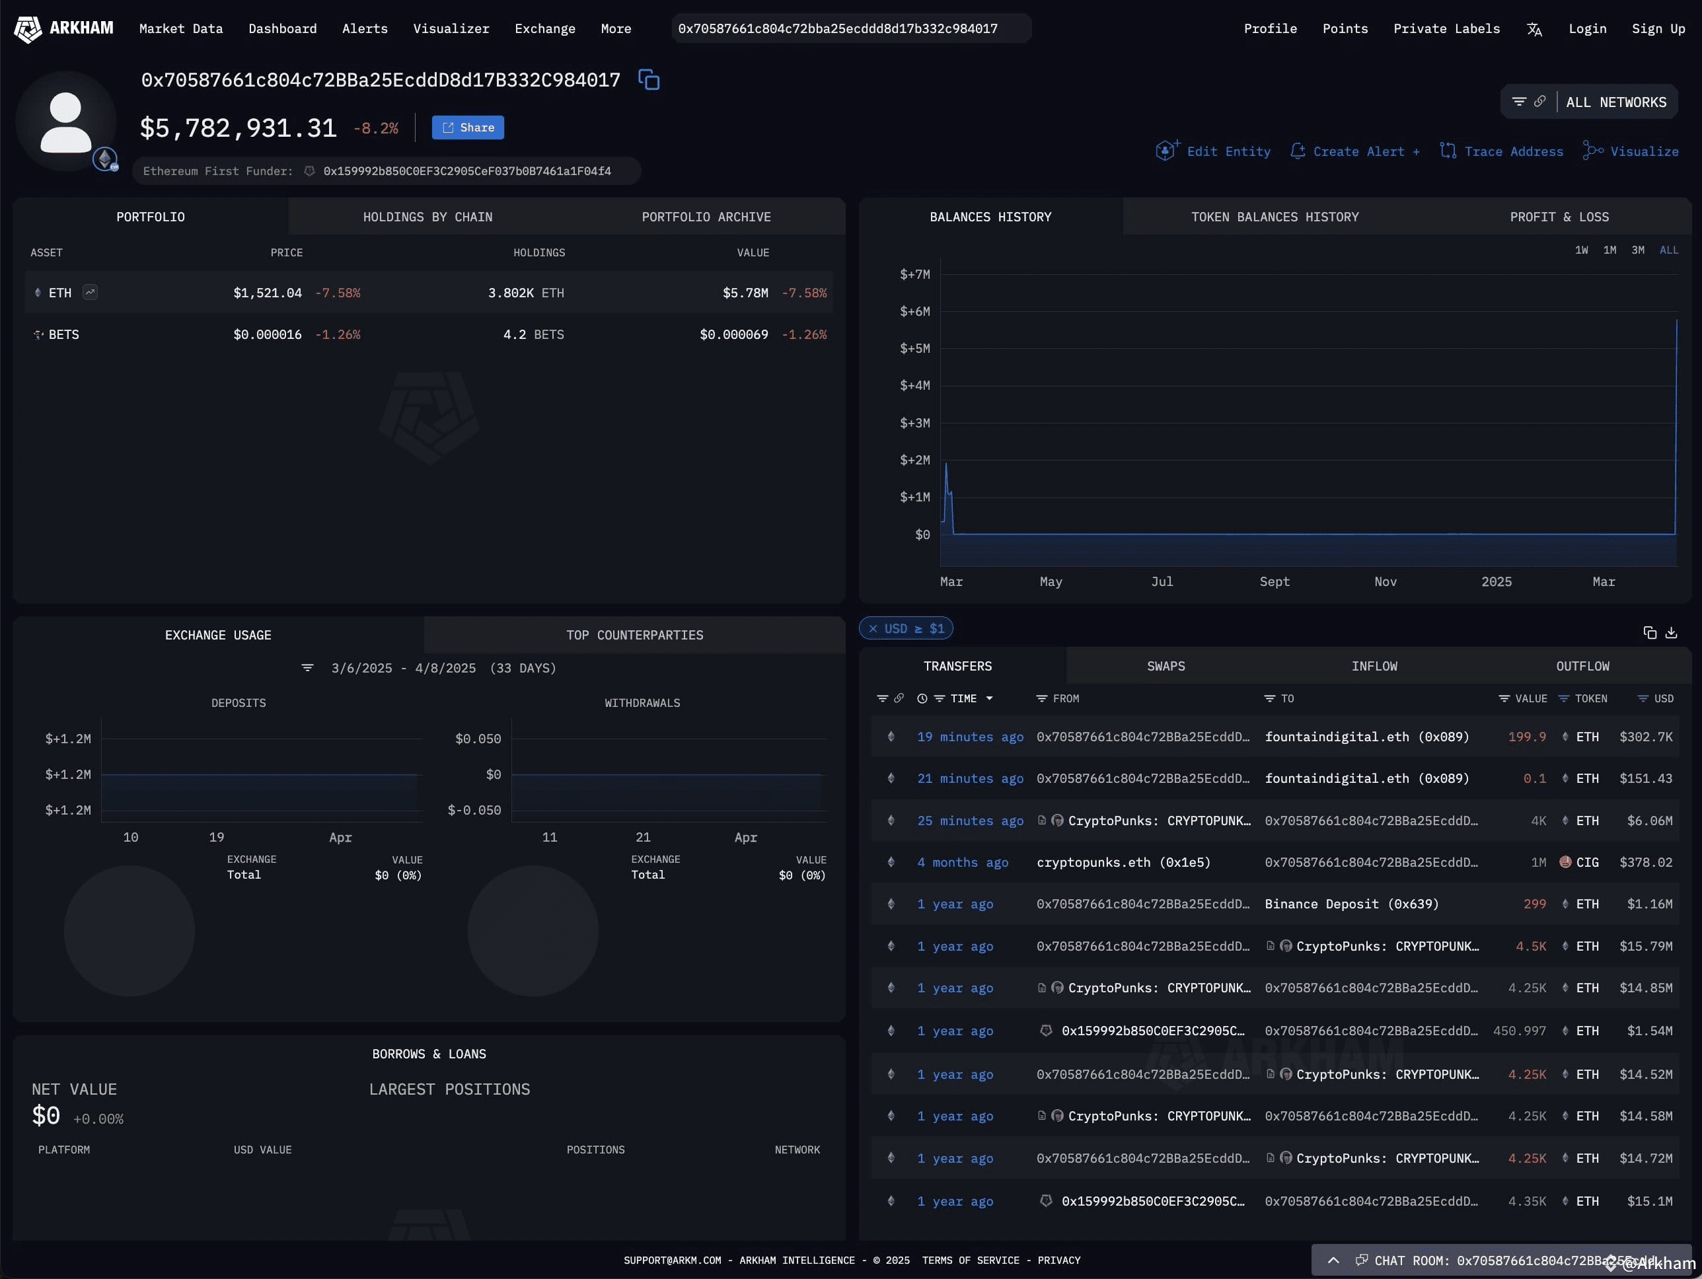The width and height of the screenshot is (1702, 1279).
Task: Open the FROM column filter
Action: point(1041,698)
